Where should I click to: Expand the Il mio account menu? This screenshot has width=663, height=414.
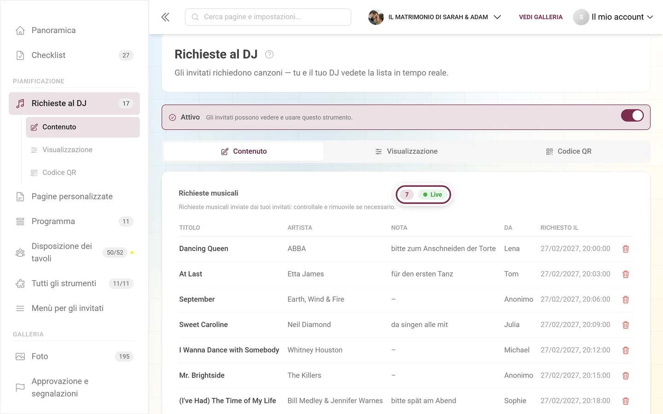613,17
